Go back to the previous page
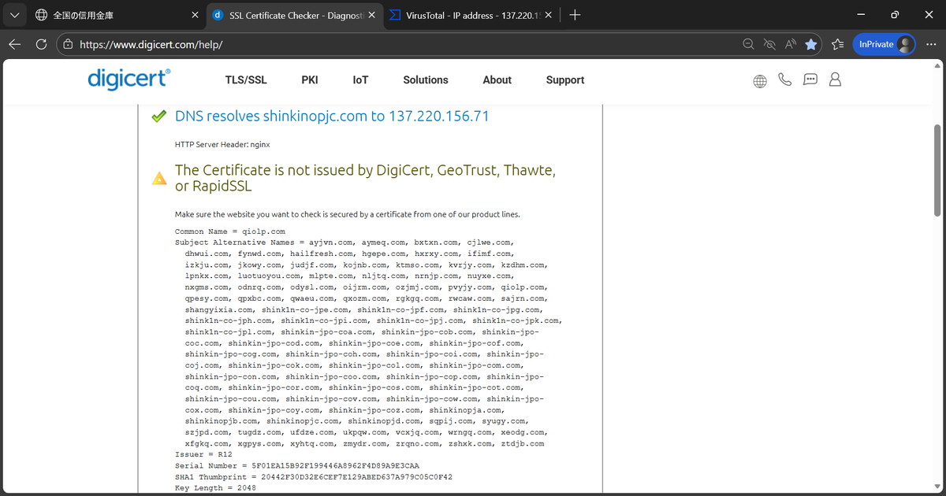 click(x=14, y=45)
